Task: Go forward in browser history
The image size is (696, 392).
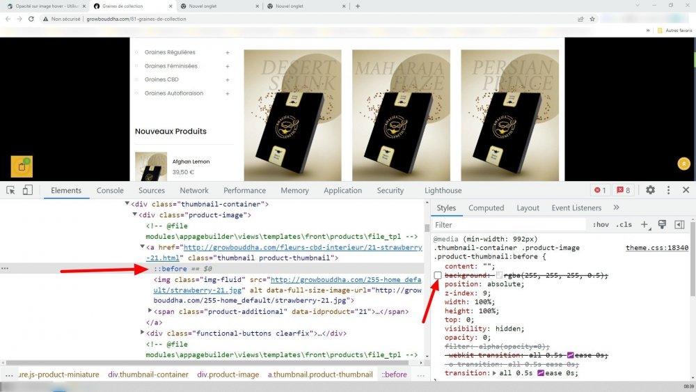Action: 19,19
